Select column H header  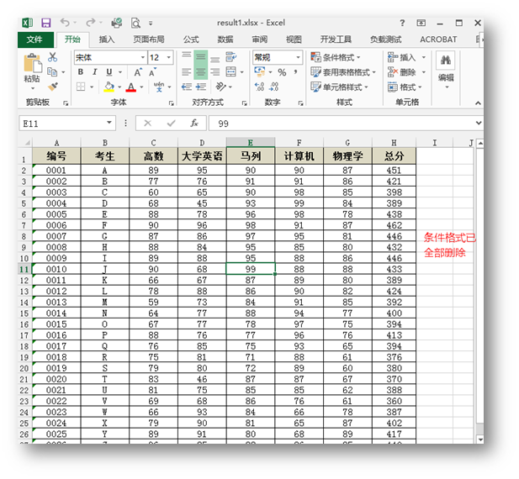click(x=394, y=143)
